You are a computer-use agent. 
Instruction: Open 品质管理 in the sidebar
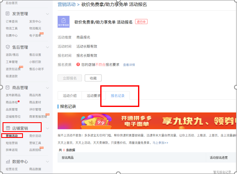tap(11, 109)
